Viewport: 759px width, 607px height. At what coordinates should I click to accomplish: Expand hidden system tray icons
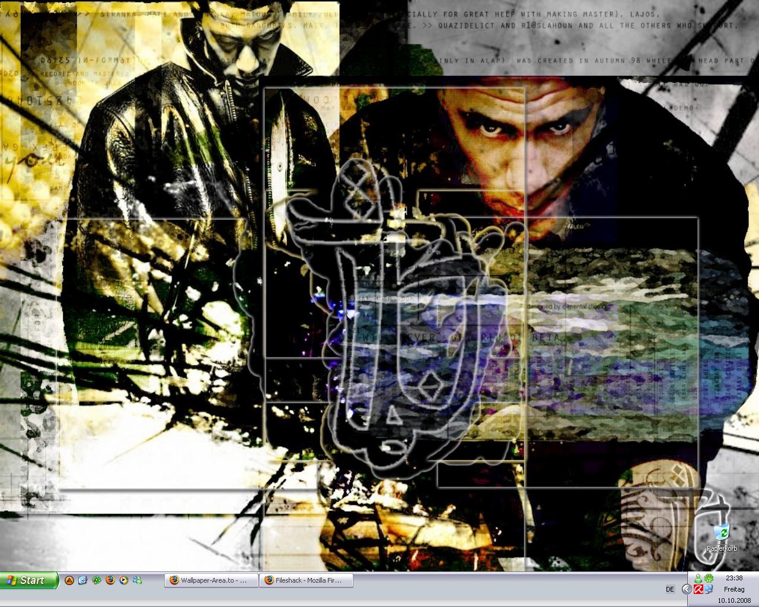(x=687, y=589)
